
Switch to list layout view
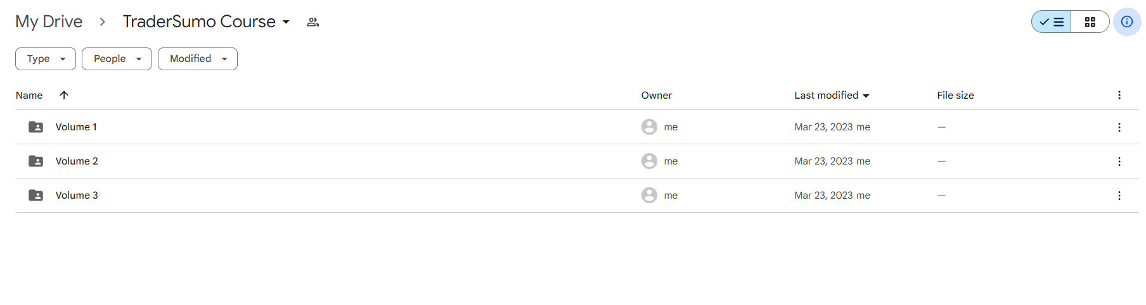tap(1052, 22)
